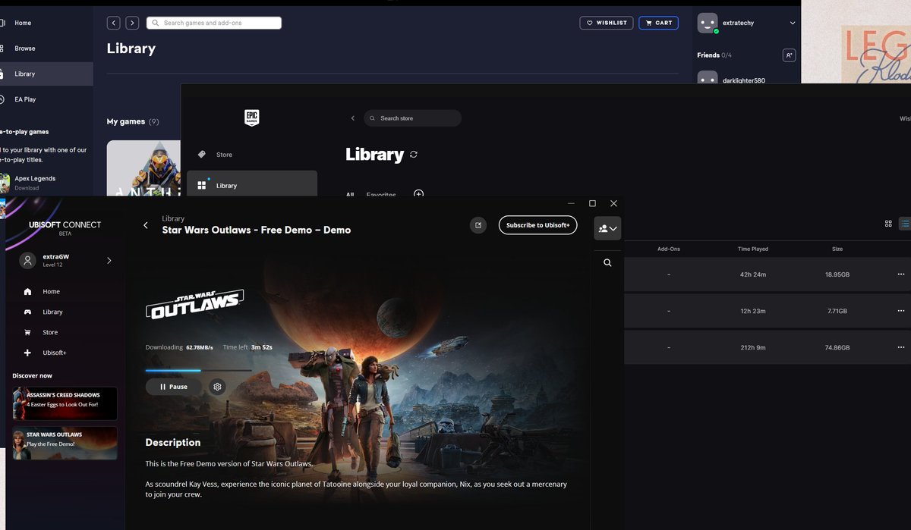Select Library in the EA app sidebar
The width and height of the screenshot is (911, 530).
(46, 74)
